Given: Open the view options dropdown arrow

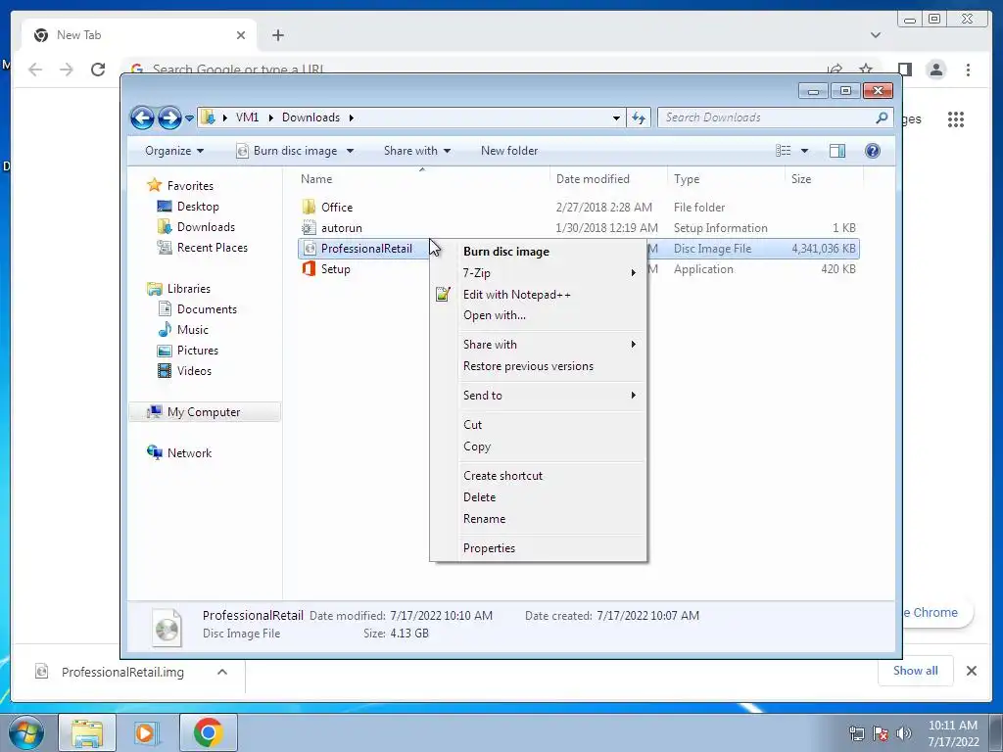Looking at the screenshot, I should pos(805,151).
